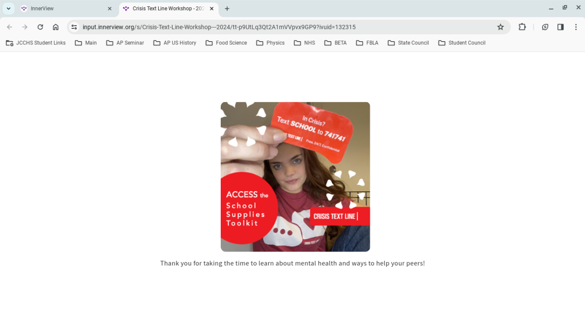This screenshot has width=585, height=329.
Task: Toggle the side panel icon
Action: [x=560, y=27]
